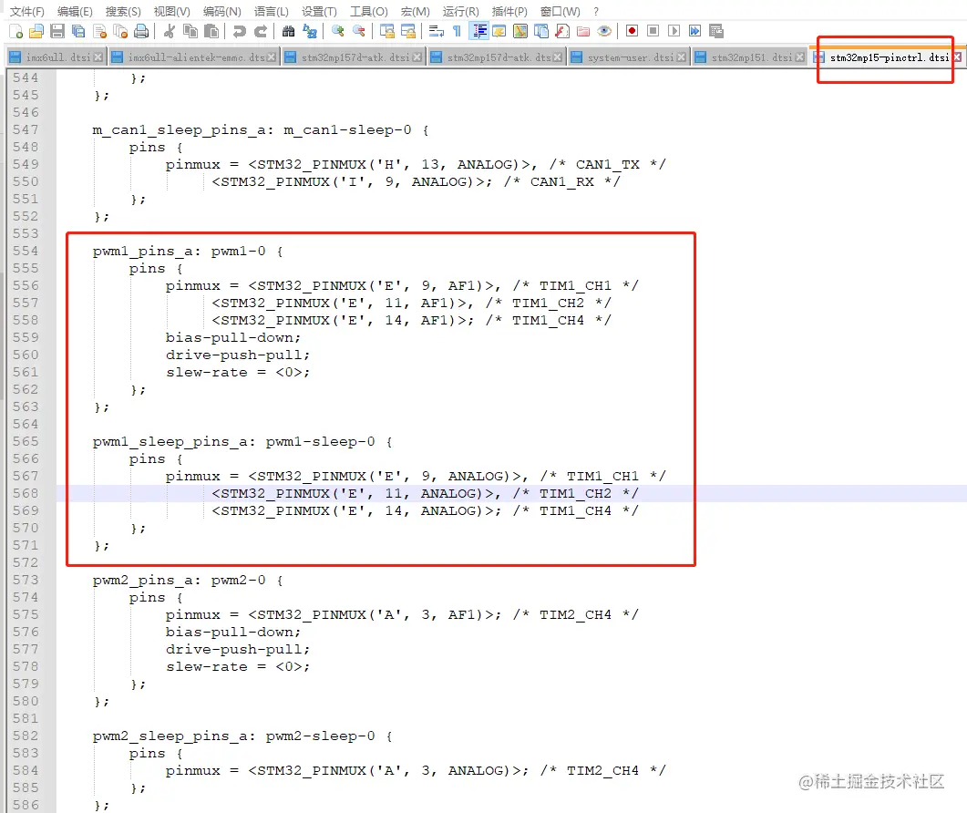Open the 文件(F) menu
Screen dimensions: 967x813
point(27,11)
